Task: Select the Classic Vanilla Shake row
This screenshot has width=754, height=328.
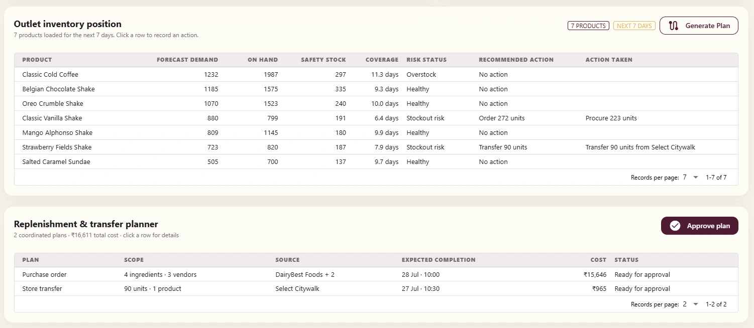Action: coord(376,118)
